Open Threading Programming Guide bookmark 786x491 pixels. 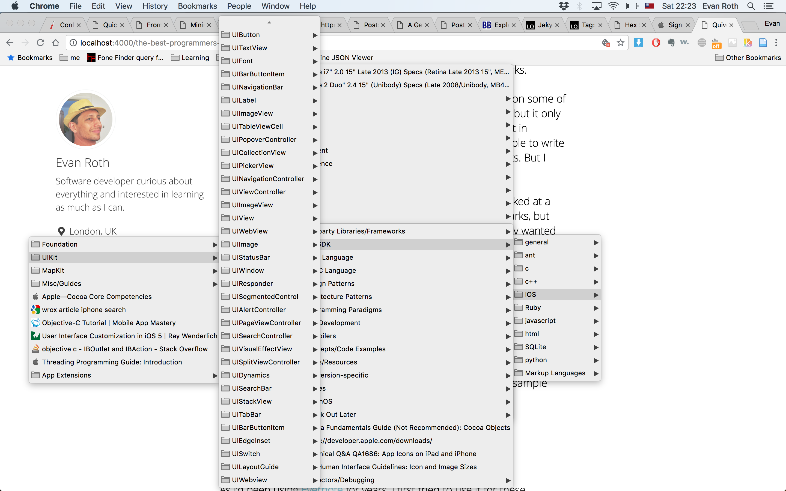[x=112, y=362]
